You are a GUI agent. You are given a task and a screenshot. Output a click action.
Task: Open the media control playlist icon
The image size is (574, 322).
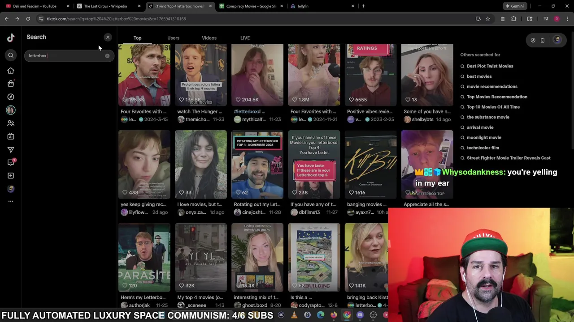pos(546,19)
